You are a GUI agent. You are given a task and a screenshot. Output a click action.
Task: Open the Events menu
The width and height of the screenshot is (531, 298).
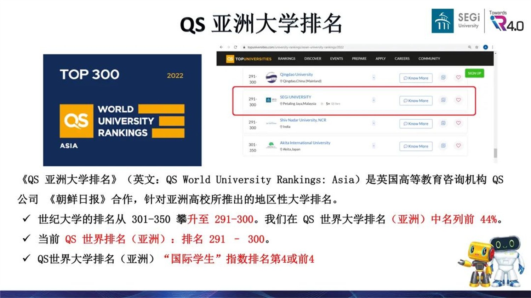(336, 59)
